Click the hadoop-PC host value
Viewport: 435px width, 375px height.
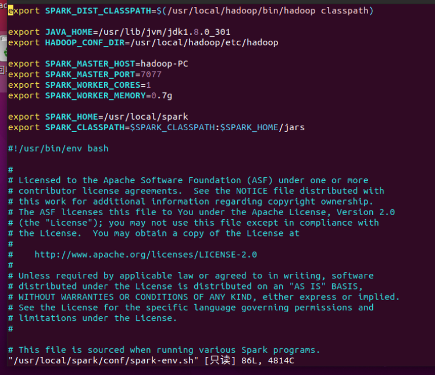coord(164,64)
